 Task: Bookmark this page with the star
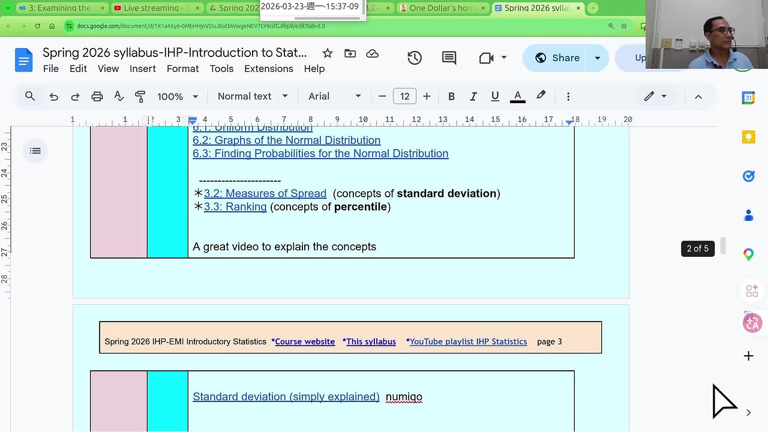624,26
